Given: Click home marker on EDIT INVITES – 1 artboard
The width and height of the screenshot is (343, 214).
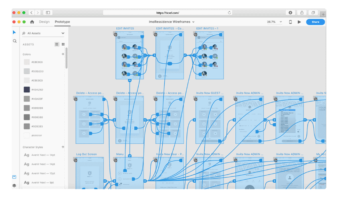Looking at the screenshot, I should (x=195, y=34).
